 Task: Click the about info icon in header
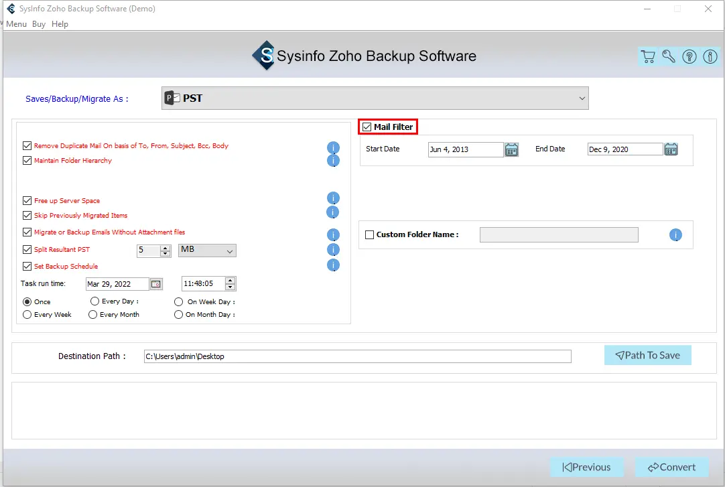[710, 57]
